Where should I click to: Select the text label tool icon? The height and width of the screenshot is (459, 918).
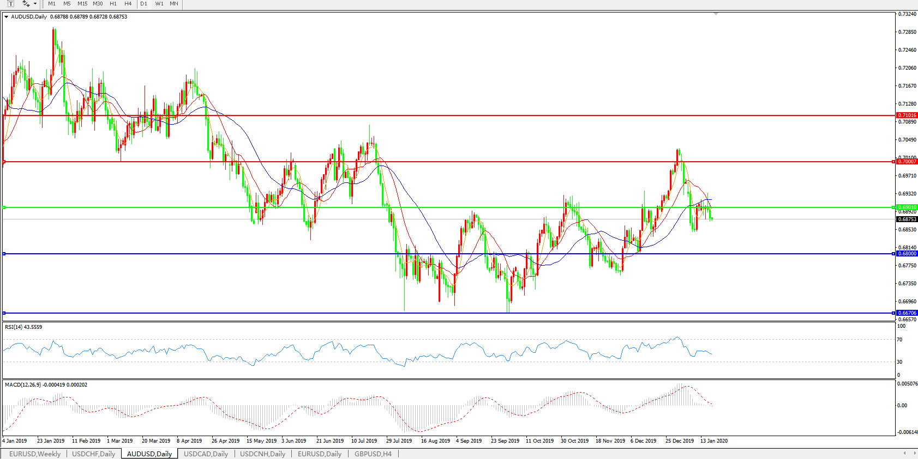point(10,4)
